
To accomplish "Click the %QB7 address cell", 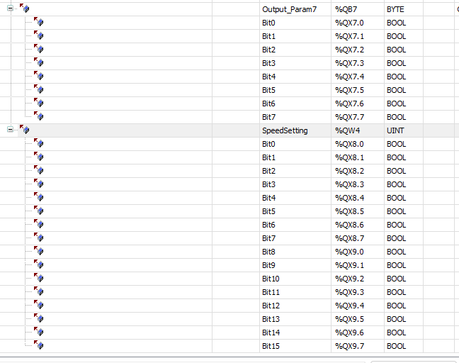I will point(345,9).
